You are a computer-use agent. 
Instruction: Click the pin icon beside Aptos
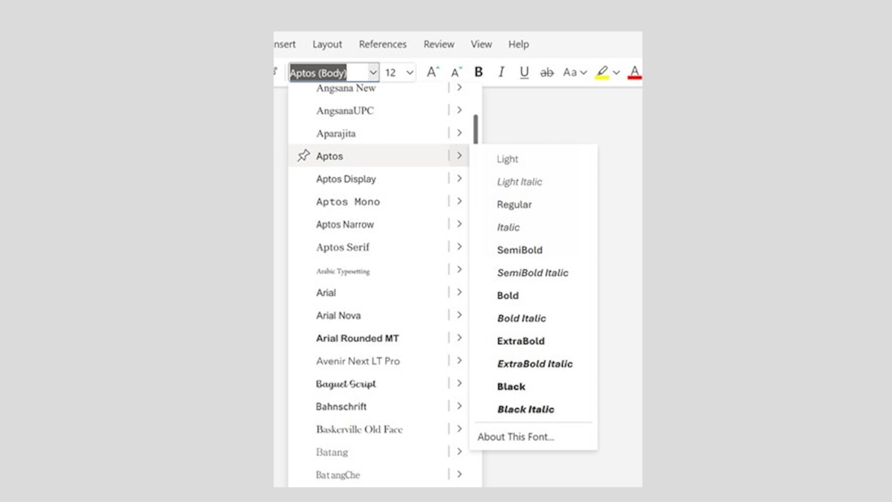coord(303,156)
